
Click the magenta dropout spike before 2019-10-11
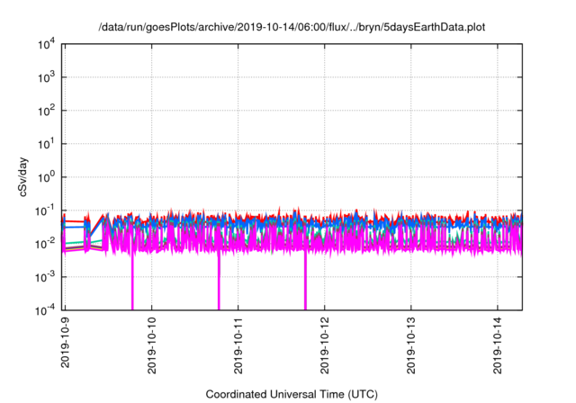[x=219, y=282]
